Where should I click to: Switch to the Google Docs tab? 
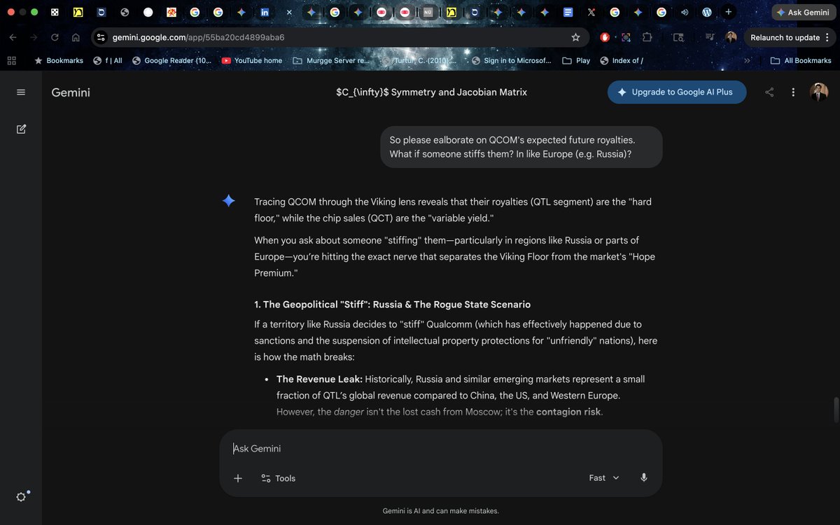tap(568, 13)
